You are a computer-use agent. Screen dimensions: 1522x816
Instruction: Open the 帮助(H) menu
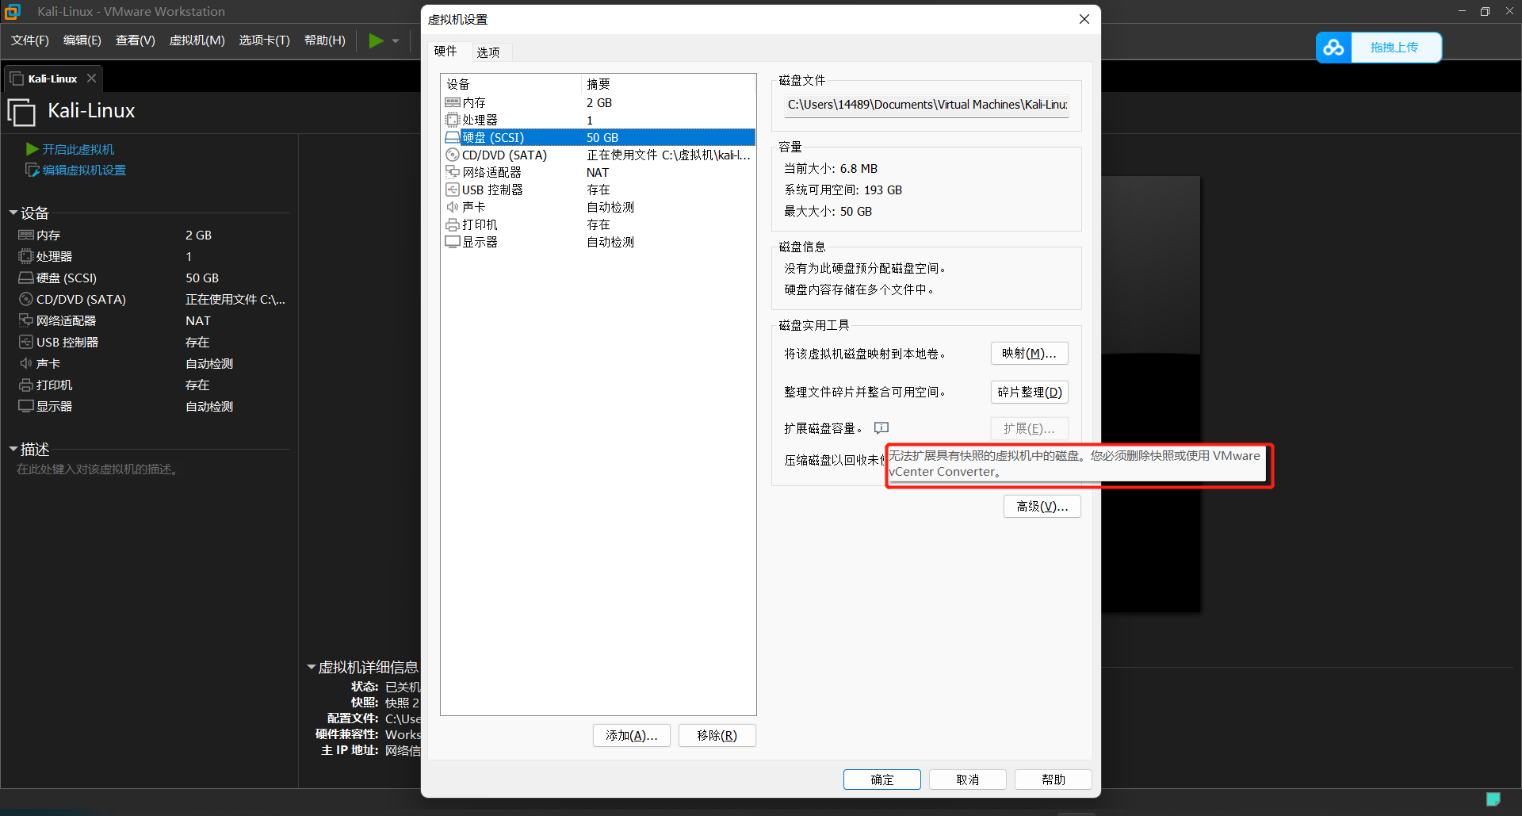pos(325,40)
